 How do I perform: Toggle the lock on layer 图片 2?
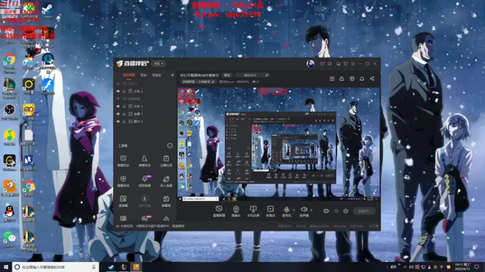tap(124, 121)
